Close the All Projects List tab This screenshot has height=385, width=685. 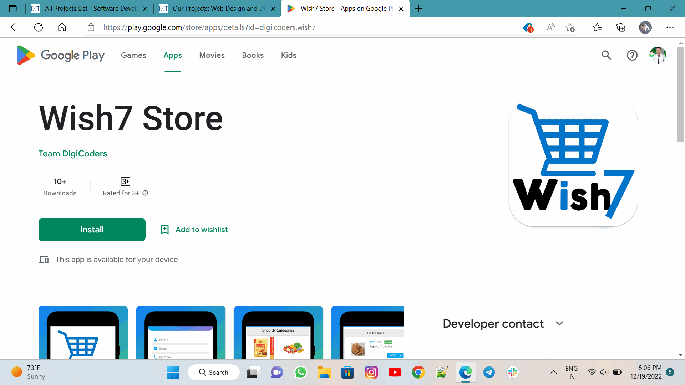pyautogui.click(x=145, y=9)
